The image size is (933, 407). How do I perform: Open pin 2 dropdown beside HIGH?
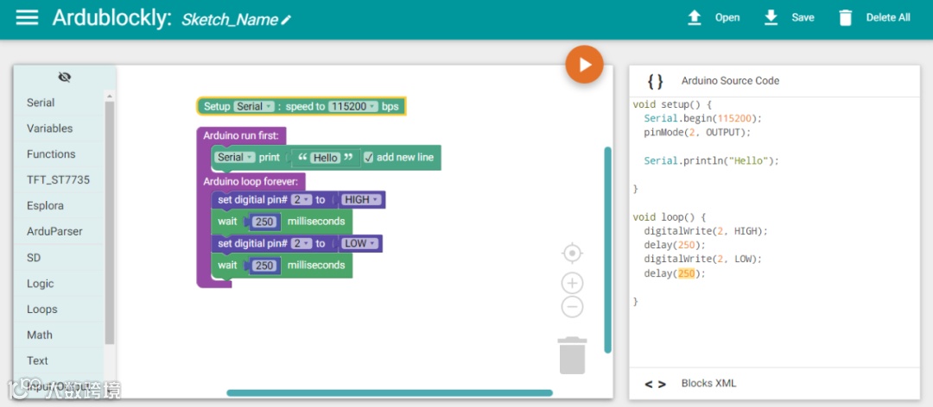click(301, 200)
